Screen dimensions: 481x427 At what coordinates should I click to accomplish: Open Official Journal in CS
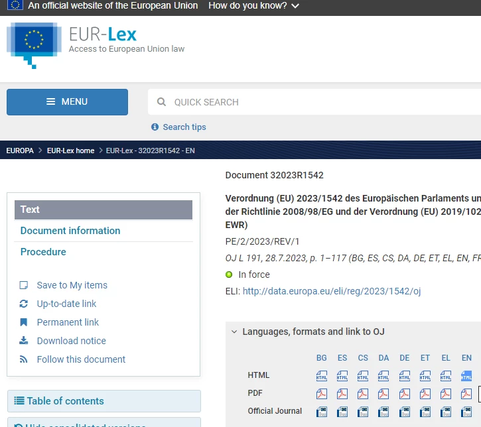(363, 412)
